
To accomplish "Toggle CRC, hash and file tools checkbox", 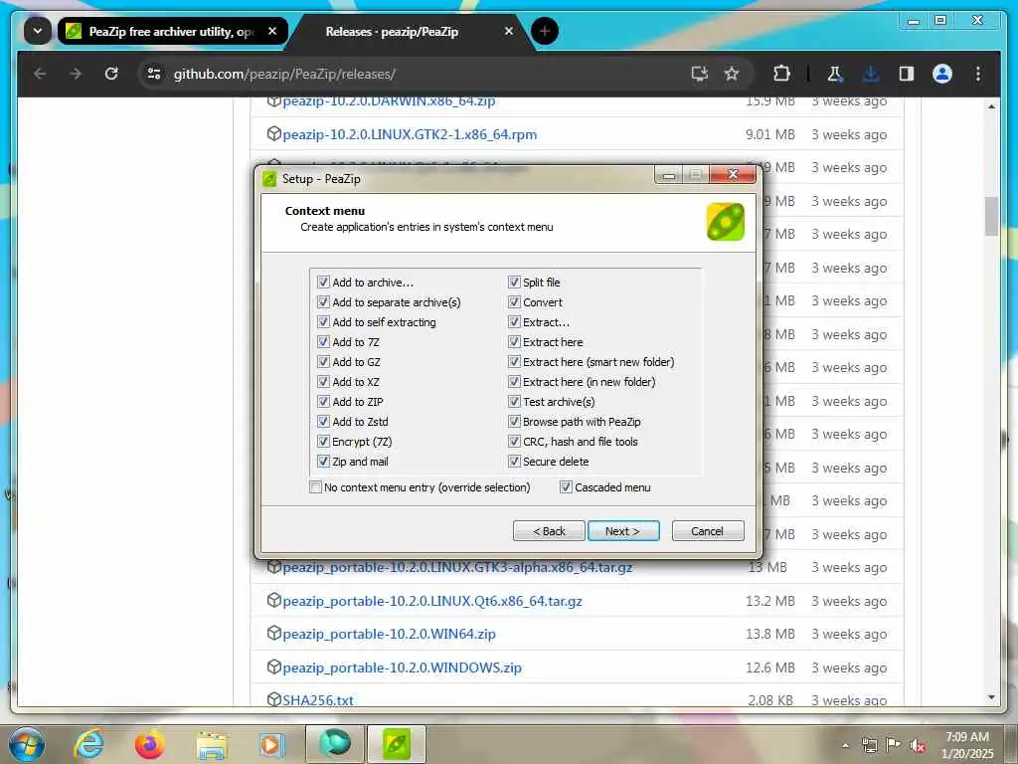I will click(514, 442).
